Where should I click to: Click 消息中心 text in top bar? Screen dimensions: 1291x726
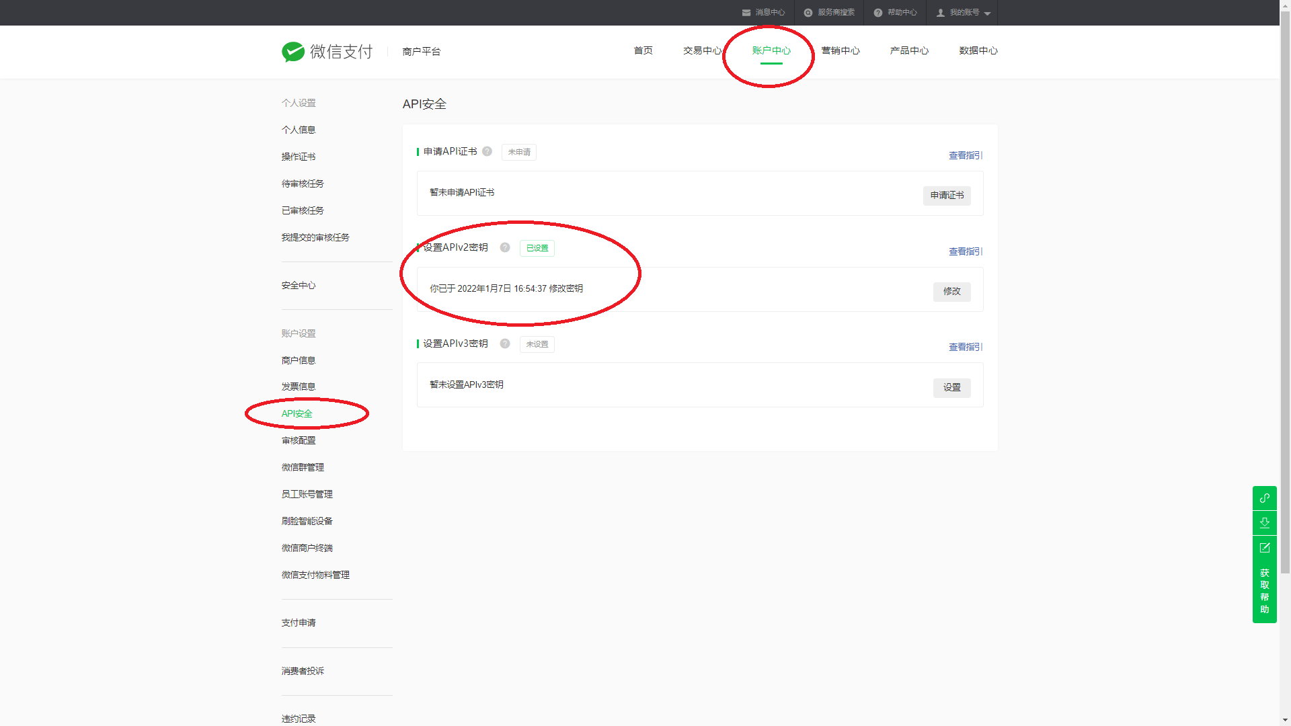770,13
